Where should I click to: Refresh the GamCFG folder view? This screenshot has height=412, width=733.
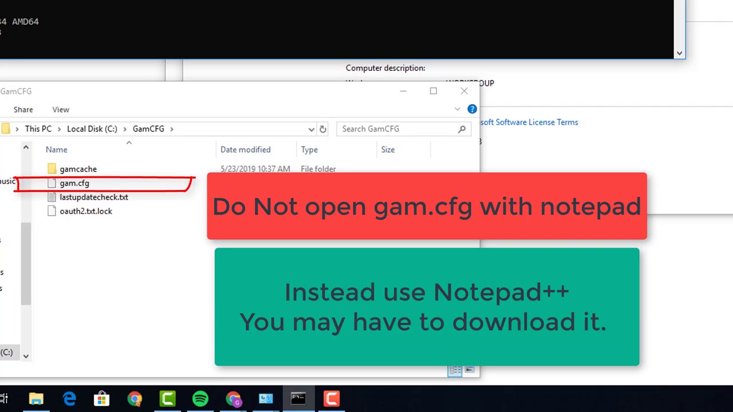click(323, 129)
